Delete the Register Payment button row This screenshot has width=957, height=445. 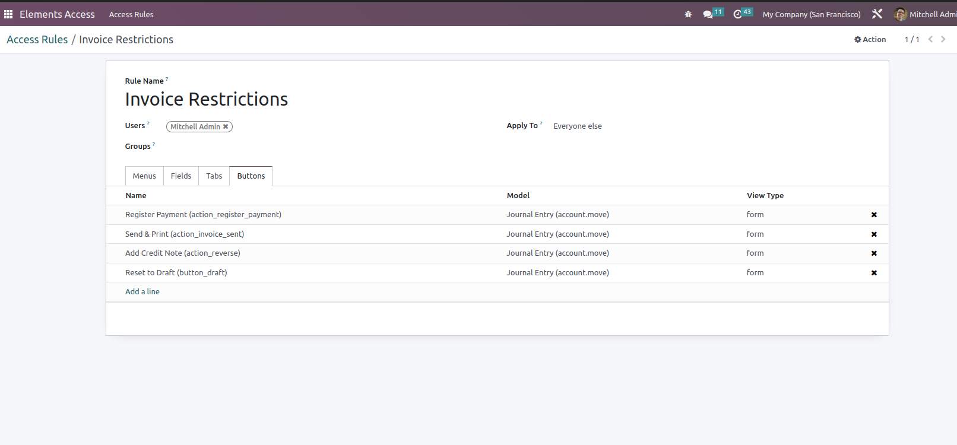(874, 215)
